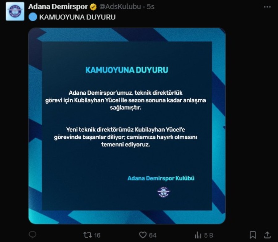The height and width of the screenshot is (242, 278).
Task: Open the three-dot more options menu
Action: (x=267, y=7)
